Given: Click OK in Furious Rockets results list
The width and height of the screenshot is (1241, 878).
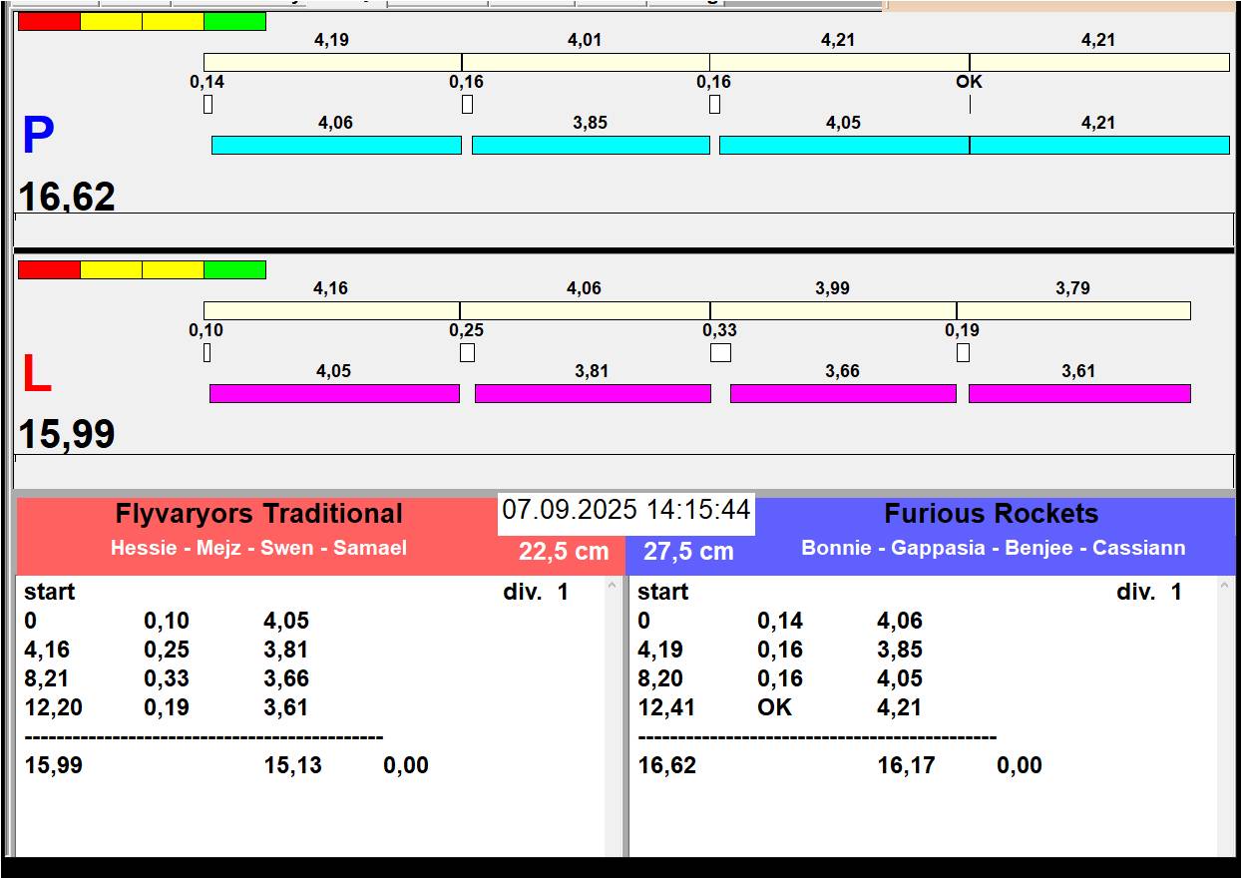Looking at the screenshot, I should (774, 707).
